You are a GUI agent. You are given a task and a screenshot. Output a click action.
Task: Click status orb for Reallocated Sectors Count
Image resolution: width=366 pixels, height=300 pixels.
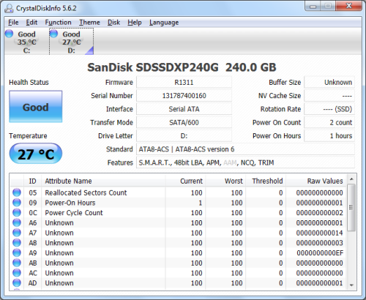(x=17, y=192)
